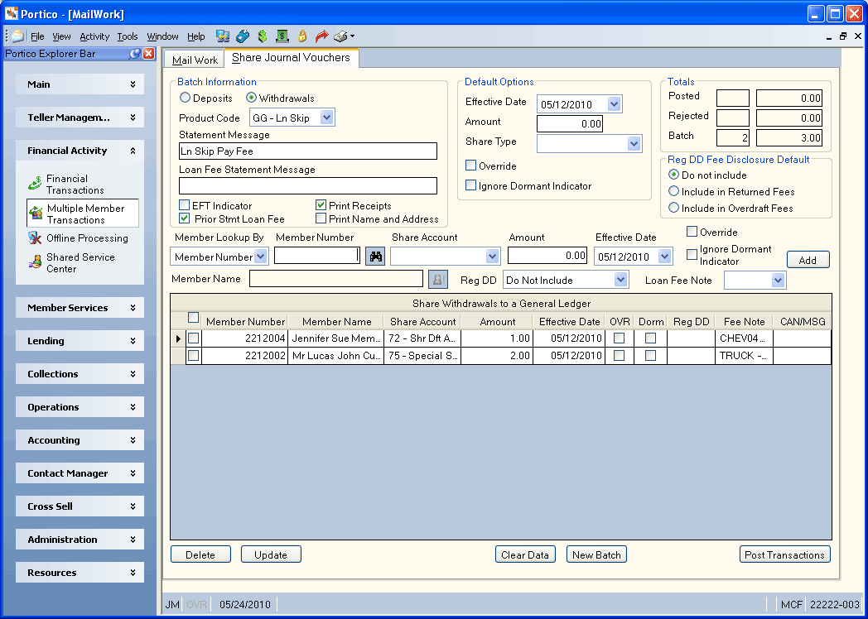
Task: Uncheck the Print Receipts checkbox
Action: point(321,206)
